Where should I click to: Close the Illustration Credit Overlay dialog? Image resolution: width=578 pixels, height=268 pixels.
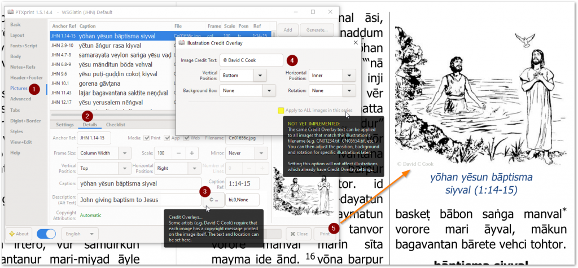[356, 43]
